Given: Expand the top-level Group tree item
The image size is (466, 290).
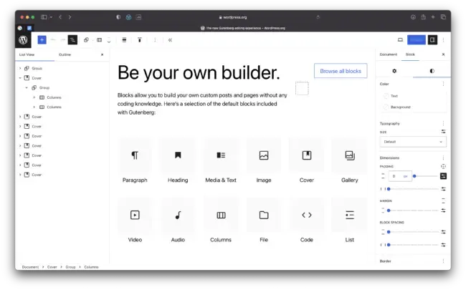Looking at the screenshot, I should (20, 68).
